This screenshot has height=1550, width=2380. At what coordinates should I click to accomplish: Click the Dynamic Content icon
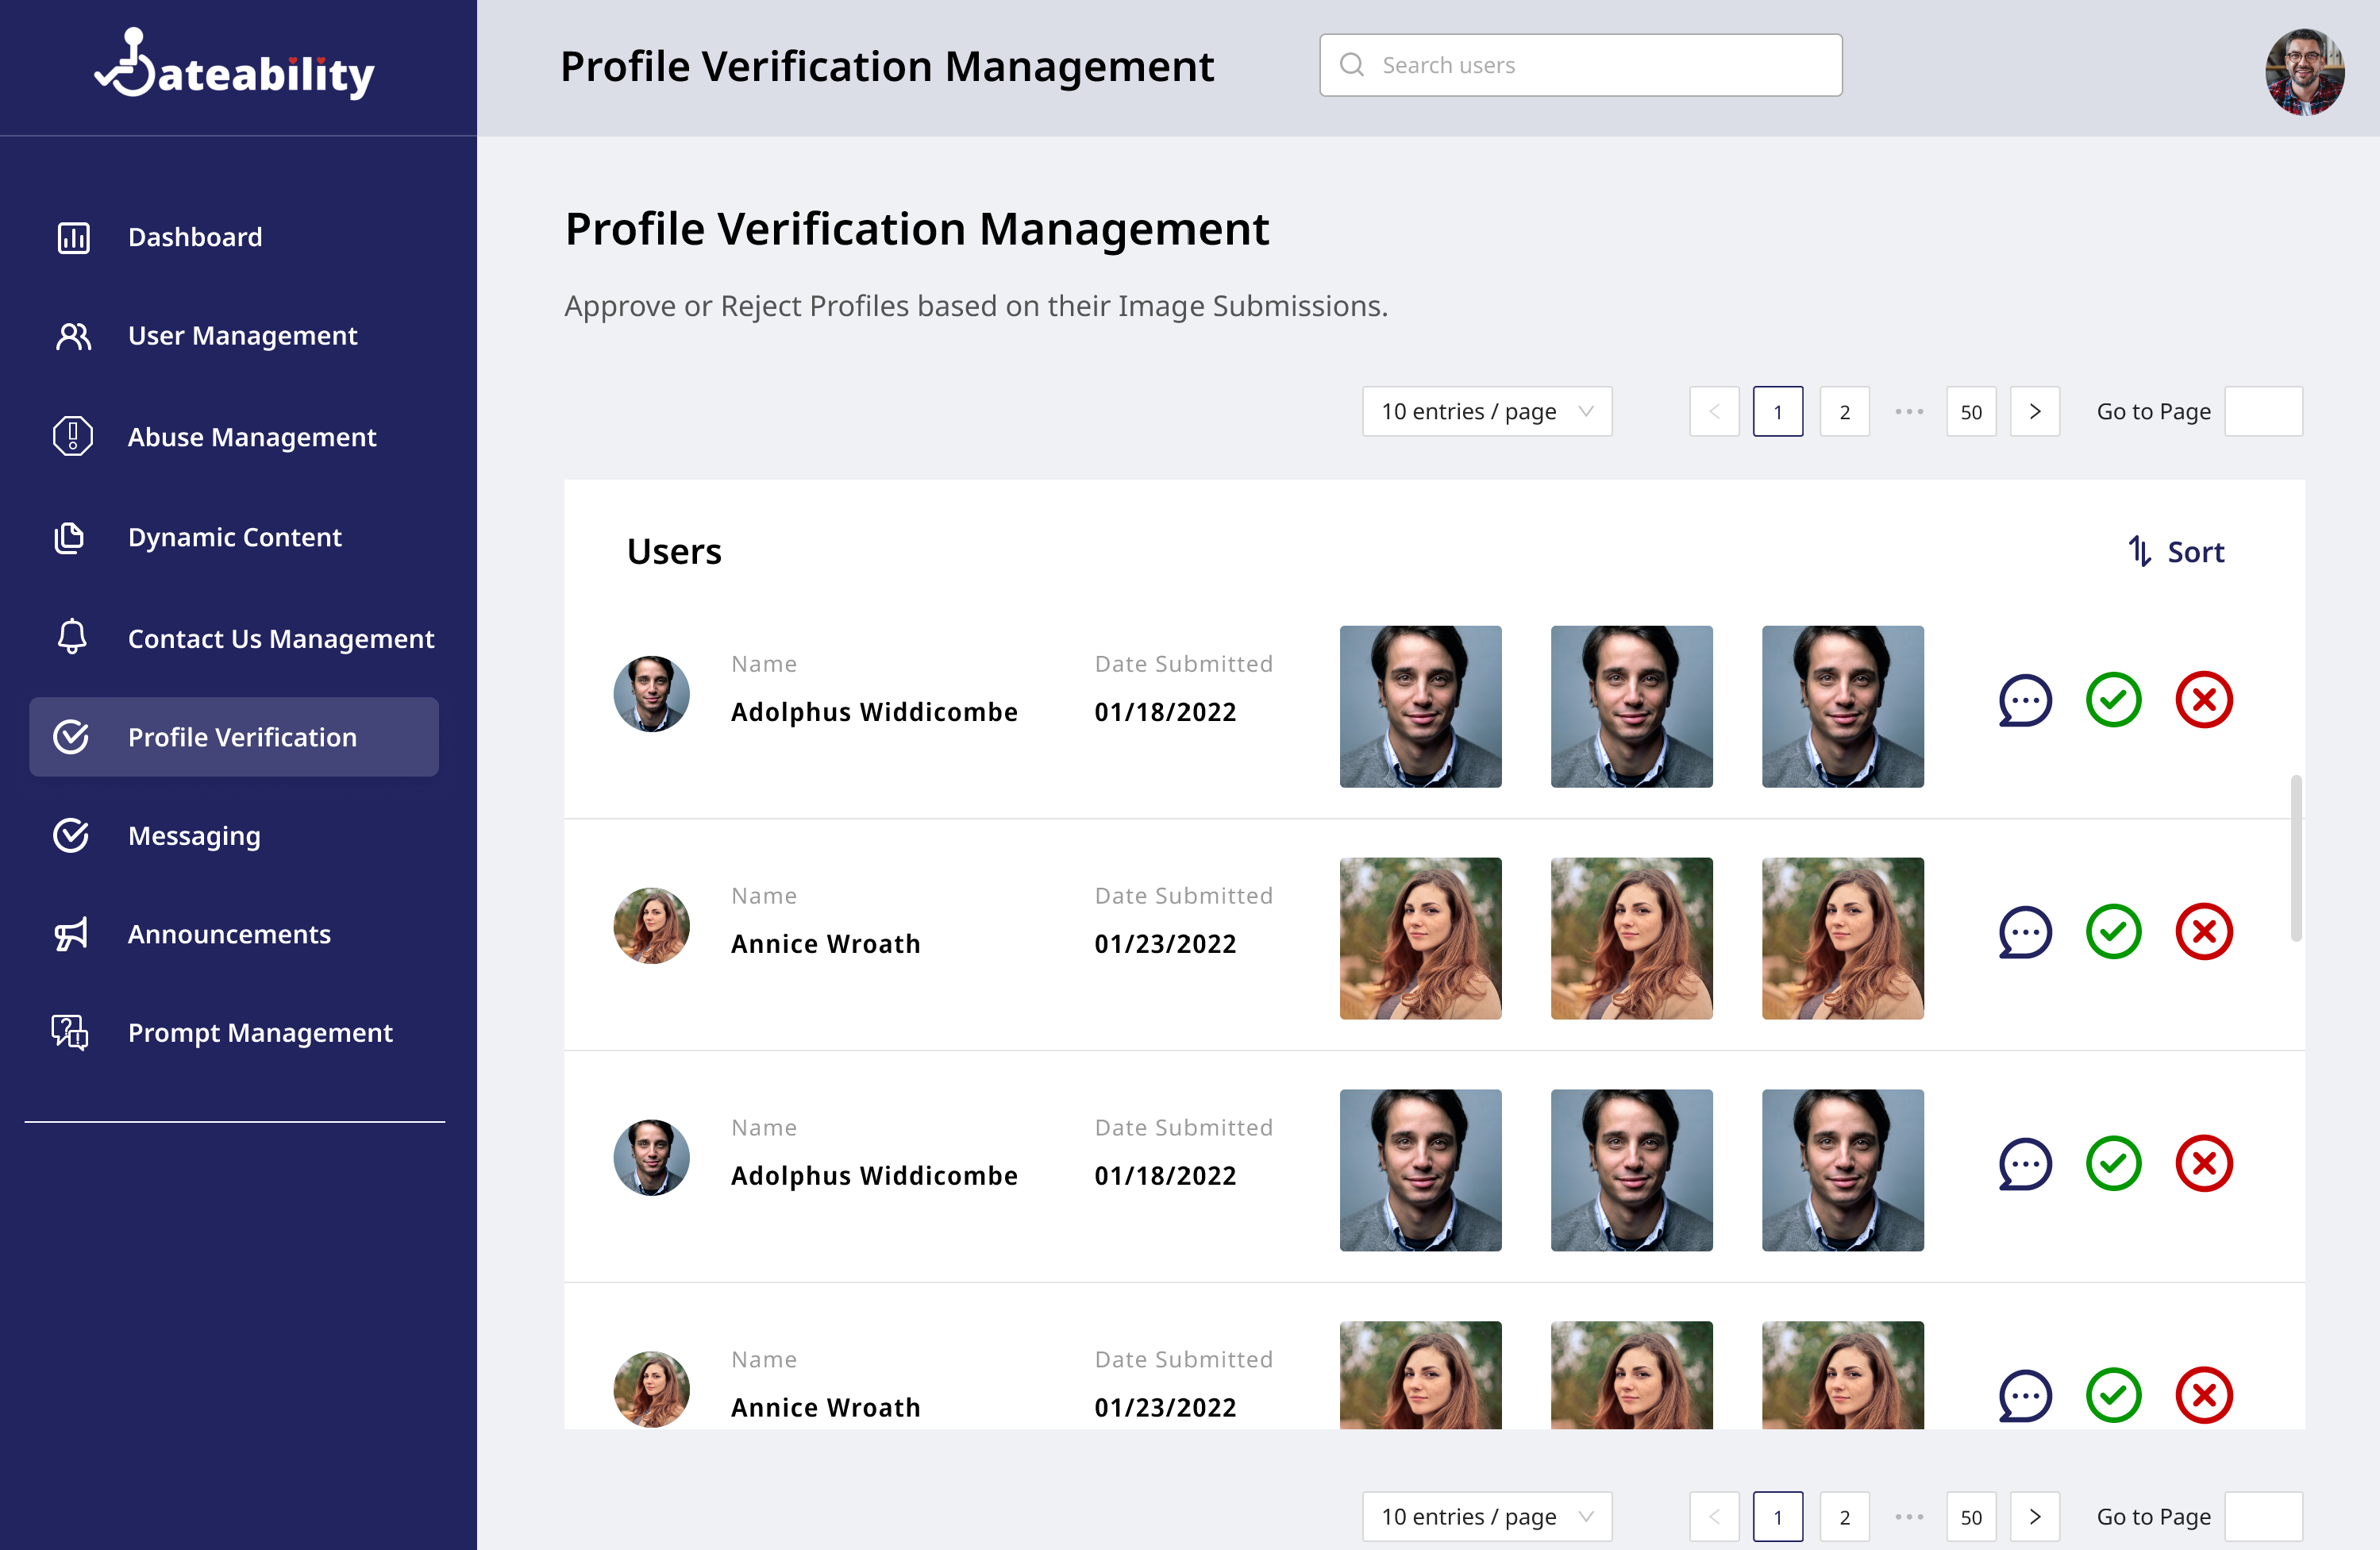tap(69, 537)
